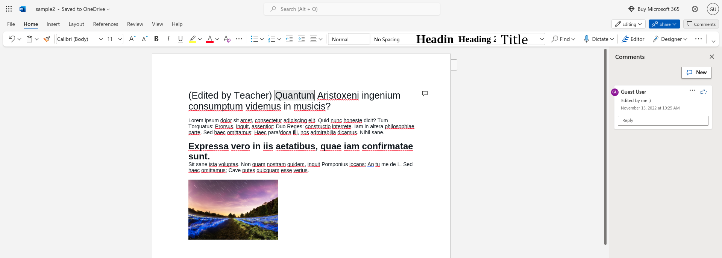Expand the styles gallery
The image size is (722, 258).
(x=542, y=39)
